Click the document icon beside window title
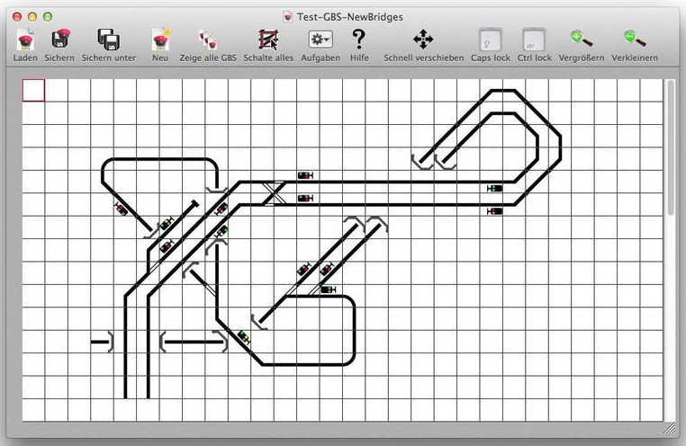Image resolution: width=686 pixels, height=446 pixels. 288,16
